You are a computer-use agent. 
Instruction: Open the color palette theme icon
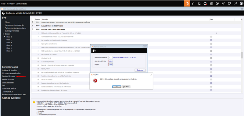(x=229, y=3)
